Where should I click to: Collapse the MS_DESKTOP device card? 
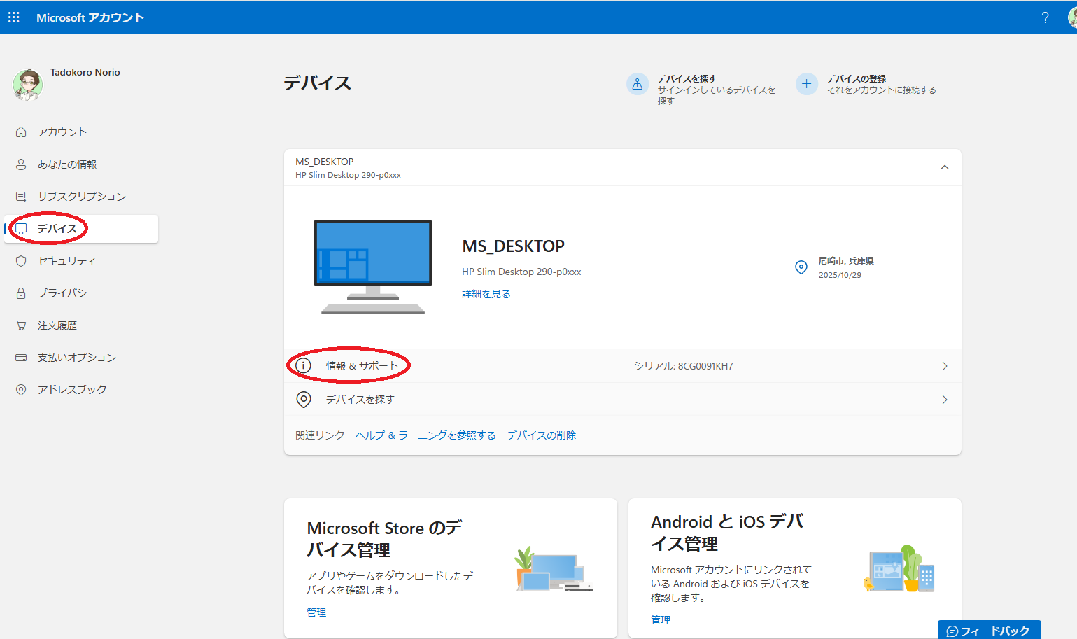[x=944, y=167]
